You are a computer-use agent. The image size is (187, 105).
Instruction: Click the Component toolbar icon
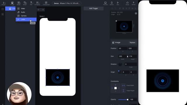(x=46, y=3)
